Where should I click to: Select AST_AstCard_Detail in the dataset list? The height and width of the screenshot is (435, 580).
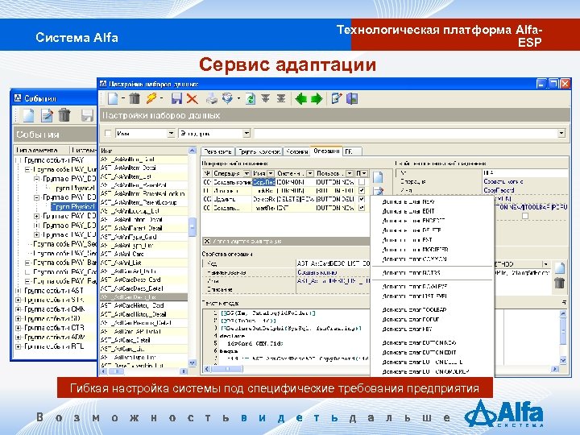143,340
